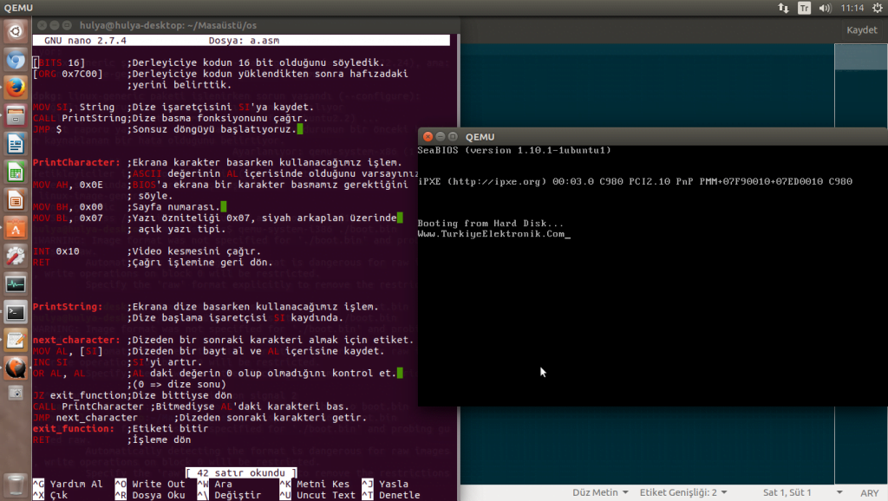This screenshot has width=888, height=501.
Task: Open the Files manager dock icon
Action: click(x=16, y=116)
